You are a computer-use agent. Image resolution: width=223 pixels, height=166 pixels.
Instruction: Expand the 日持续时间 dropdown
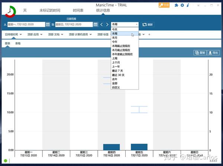tap(20, 35)
